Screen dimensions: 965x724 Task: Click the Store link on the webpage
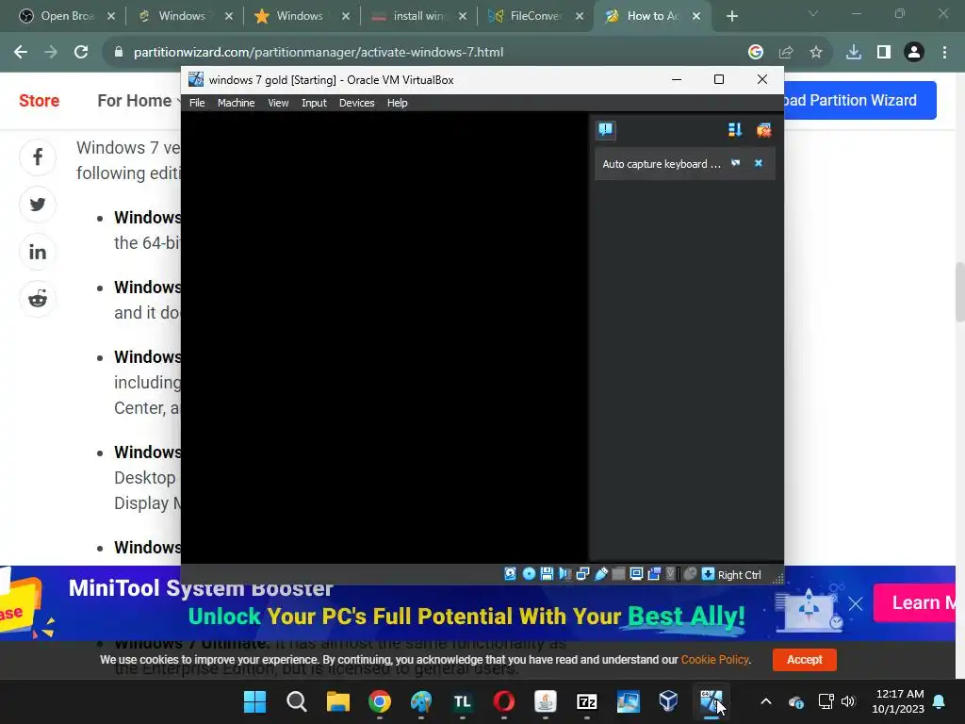[x=40, y=100]
